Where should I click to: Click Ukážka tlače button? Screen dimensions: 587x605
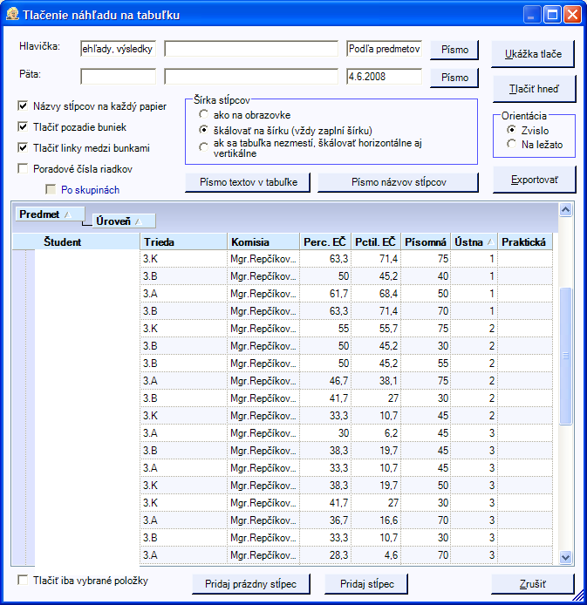click(533, 54)
